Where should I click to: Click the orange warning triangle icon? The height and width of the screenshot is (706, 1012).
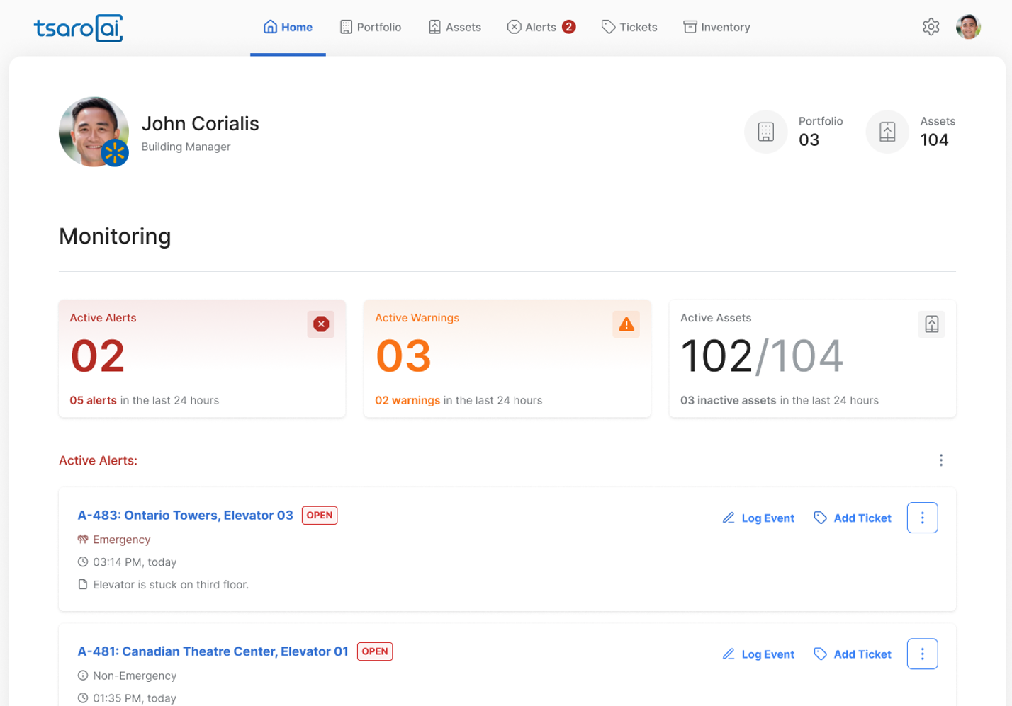[x=626, y=324]
